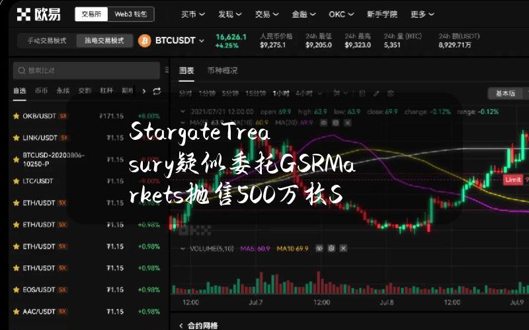Image resolution: width=529 pixels, height=330 pixels.
Task: Open the OKC dropdown menu
Action: coord(341,15)
